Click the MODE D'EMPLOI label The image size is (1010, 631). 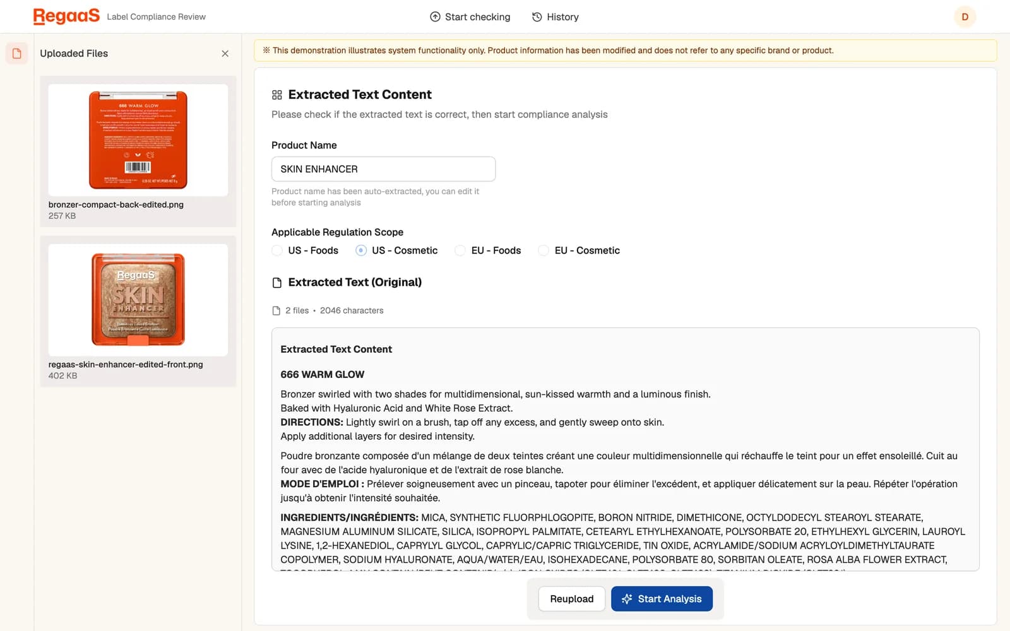click(x=323, y=484)
